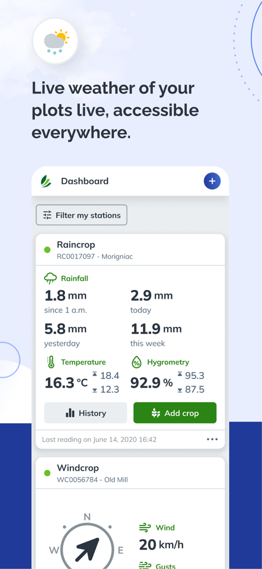Viewport: 262px width, 569px height.
Task: Open Filter my stations
Action: pyautogui.click(x=81, y=215)
